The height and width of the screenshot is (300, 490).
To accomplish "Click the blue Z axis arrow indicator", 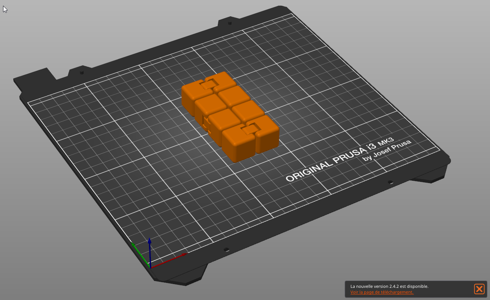I will tap(149, 242).
